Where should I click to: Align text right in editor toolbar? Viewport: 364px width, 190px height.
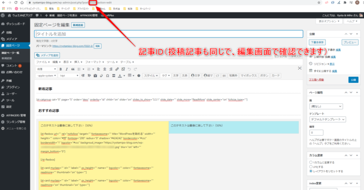(111, 69)
